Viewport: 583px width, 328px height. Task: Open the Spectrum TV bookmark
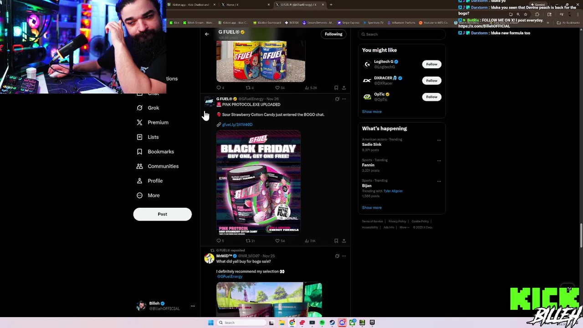click(373, 23)
